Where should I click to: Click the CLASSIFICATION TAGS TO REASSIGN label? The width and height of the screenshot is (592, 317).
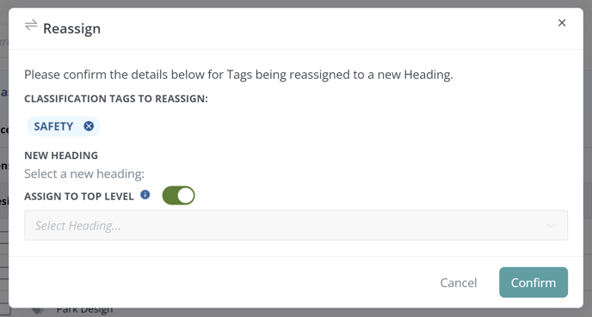point(116,99)
